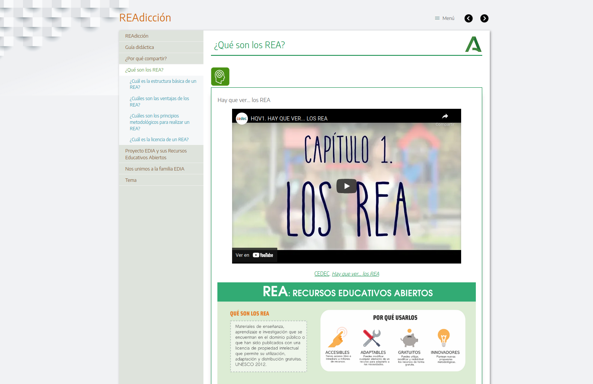The image size is (593, 384).
Task: Open '¿Cuál es la estructura básica' subpage
Action: pyautogui.click(x=163, y=84)
